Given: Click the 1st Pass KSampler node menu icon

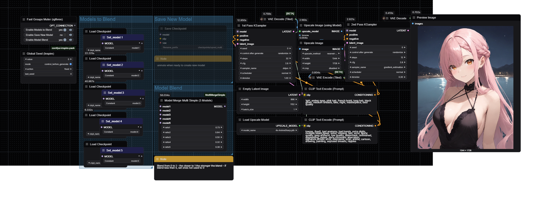Looking at the screenshot, I should pos(239,26).
